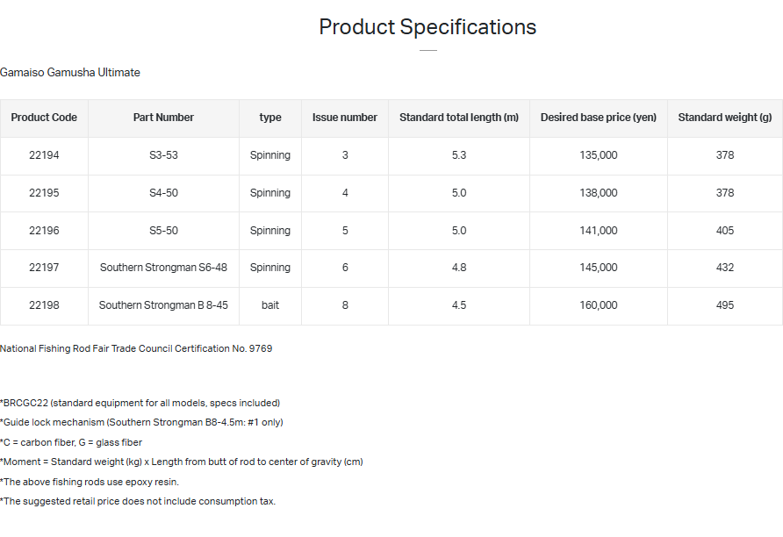Viewport: 783px width, 537px height.
Task: Click the BRCGC22 footnote line
Action: 140,403
